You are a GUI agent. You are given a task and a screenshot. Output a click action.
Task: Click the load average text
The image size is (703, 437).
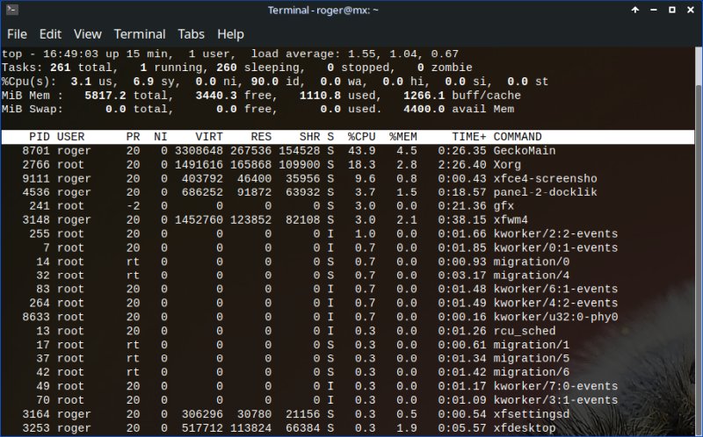[x=355, y=54]
